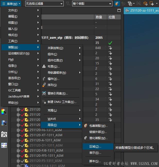Screen dimensions: 159x167
Task: Click the 包裹装配(W) icon
Action: tap(86, 126)
